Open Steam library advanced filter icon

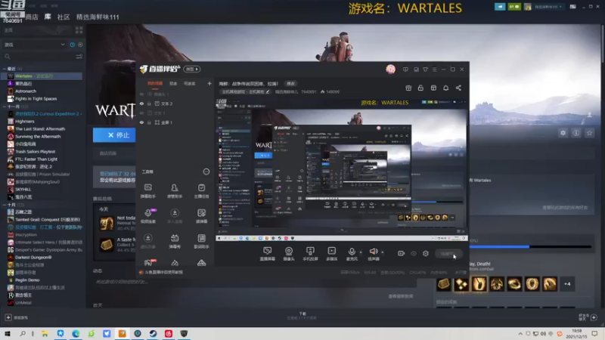click(x=79, y=57)
